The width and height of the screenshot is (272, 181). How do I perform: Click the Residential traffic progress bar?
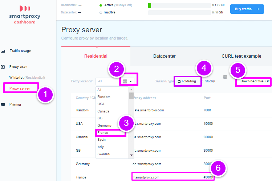point(179,5)
